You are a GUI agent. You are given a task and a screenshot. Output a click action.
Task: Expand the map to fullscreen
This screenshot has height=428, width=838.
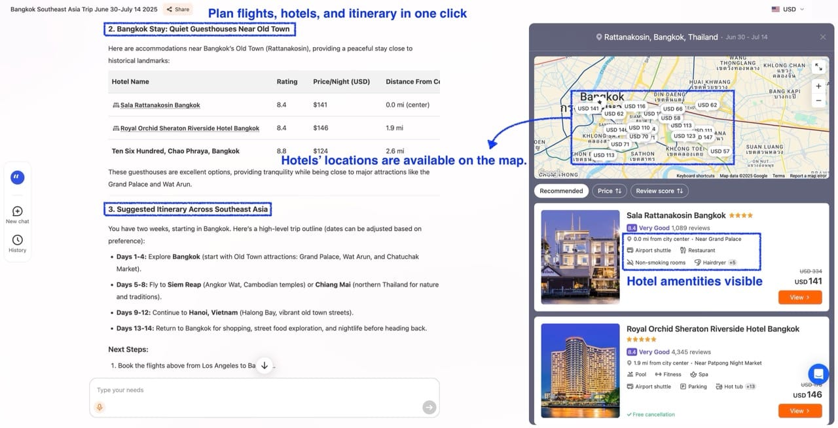(x=818, y=67)
